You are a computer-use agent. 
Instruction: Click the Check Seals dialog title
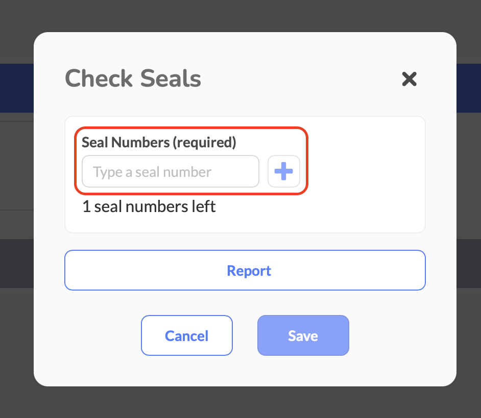pos(133,79)
